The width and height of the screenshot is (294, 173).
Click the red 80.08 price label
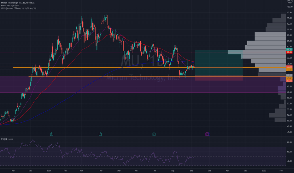point(289,52)
